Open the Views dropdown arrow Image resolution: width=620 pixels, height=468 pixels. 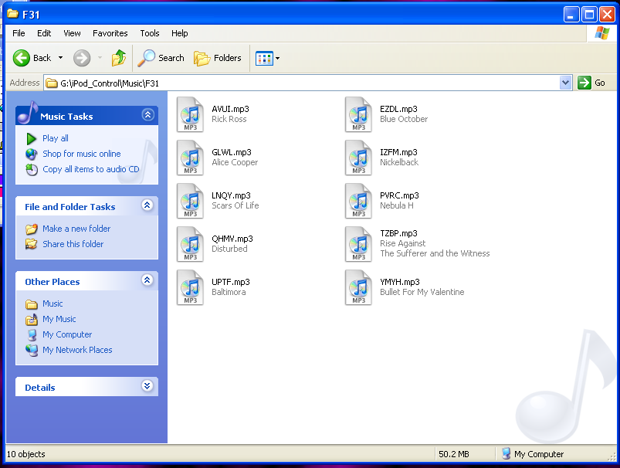pos(278,59)
